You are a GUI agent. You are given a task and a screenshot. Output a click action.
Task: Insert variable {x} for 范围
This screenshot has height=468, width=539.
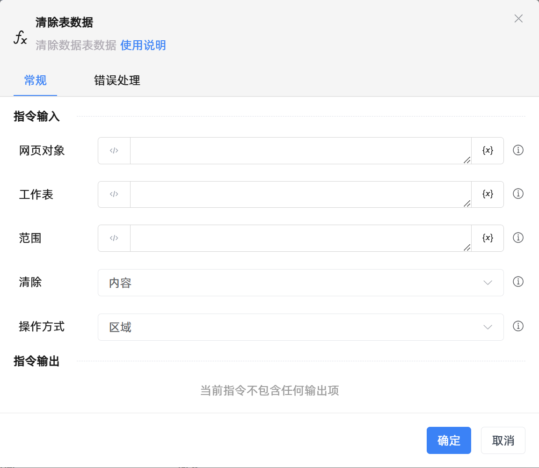(x=488, y=238)
